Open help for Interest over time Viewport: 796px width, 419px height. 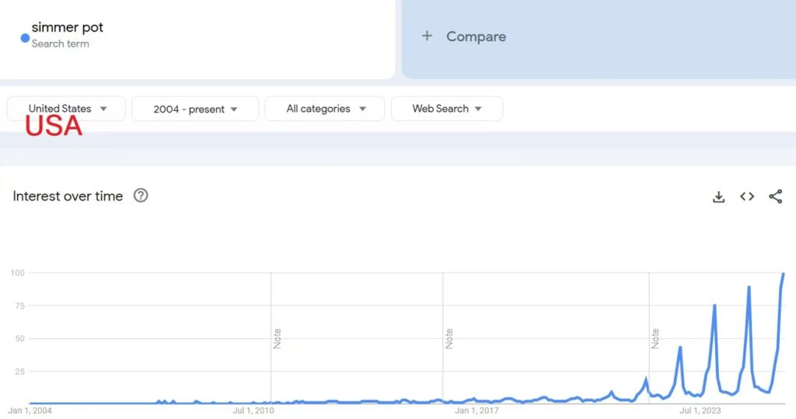click(141, 196)
